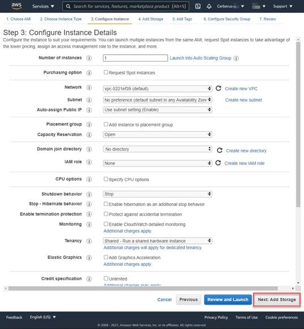Show info for Number of instances
Image resolution: width=304 pixels, height=329 pixels.
coord(89,58)
